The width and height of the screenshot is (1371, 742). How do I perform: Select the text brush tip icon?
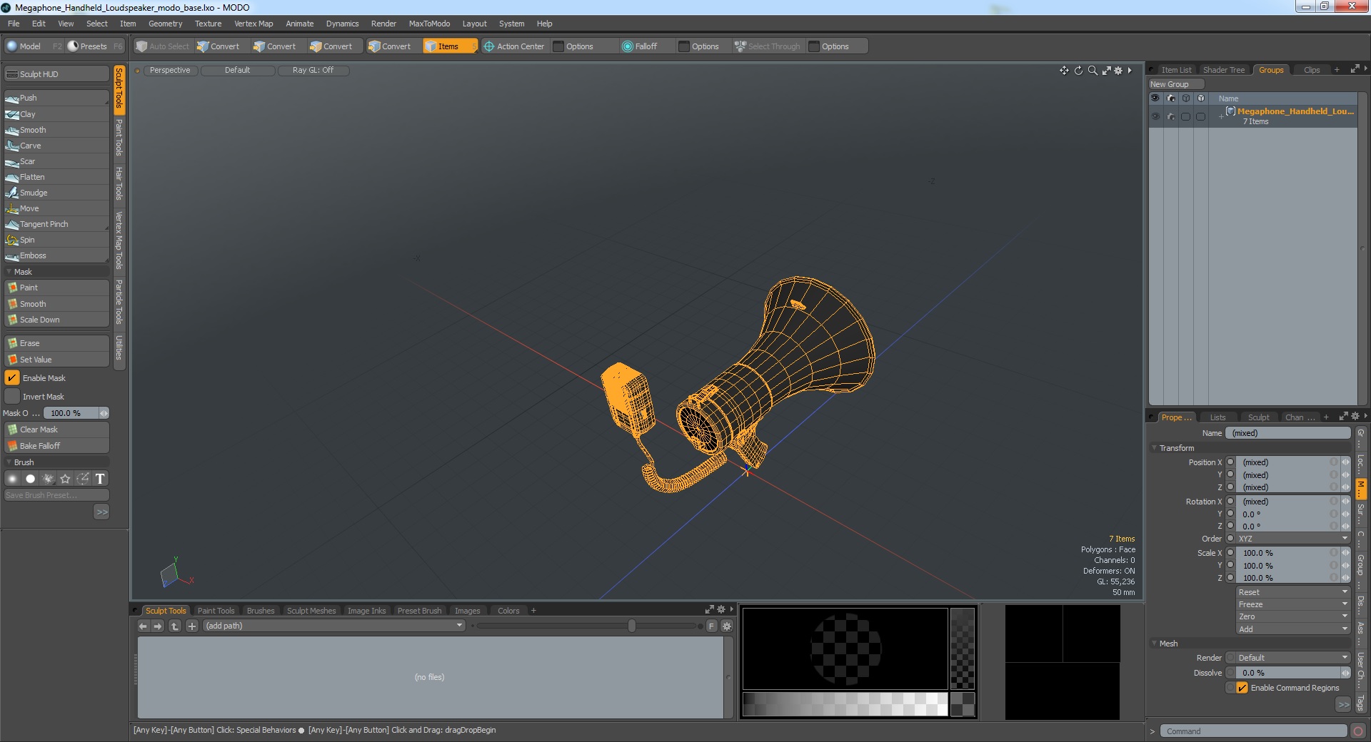click(100, 479)
